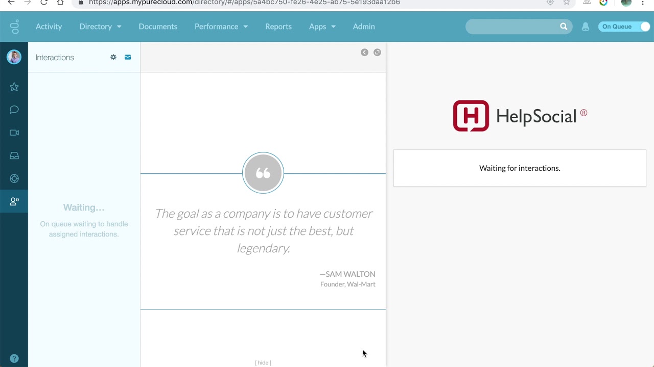Open the Activity menu item

click(x=49, y=27)
